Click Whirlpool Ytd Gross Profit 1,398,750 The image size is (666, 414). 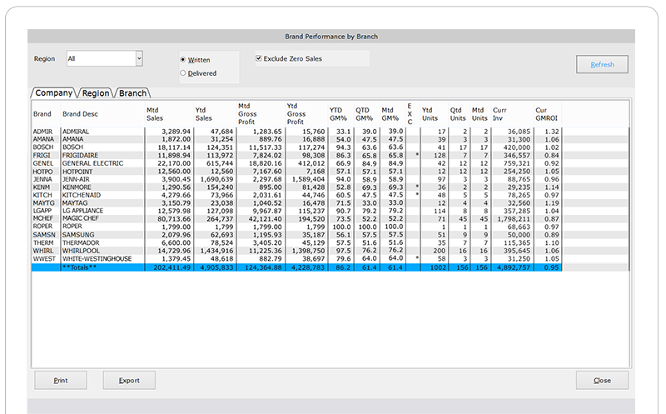click(308, 251)
